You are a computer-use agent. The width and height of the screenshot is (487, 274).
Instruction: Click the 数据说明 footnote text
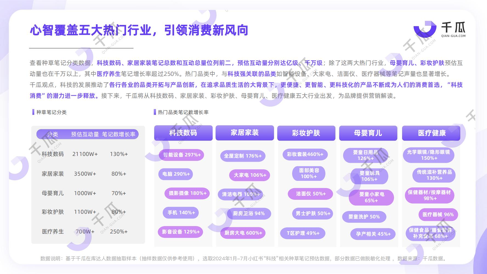point(244,258)
